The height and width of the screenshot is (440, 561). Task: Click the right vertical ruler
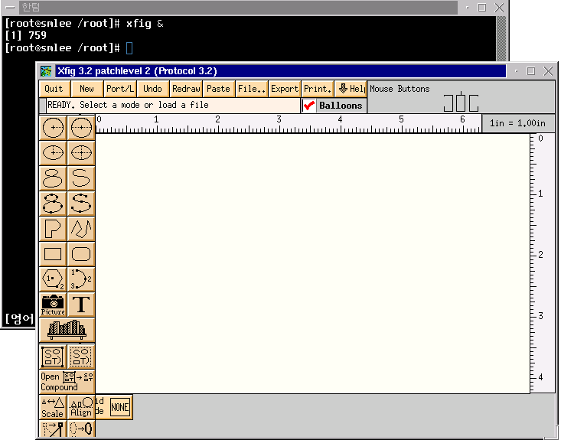[542, 263]
